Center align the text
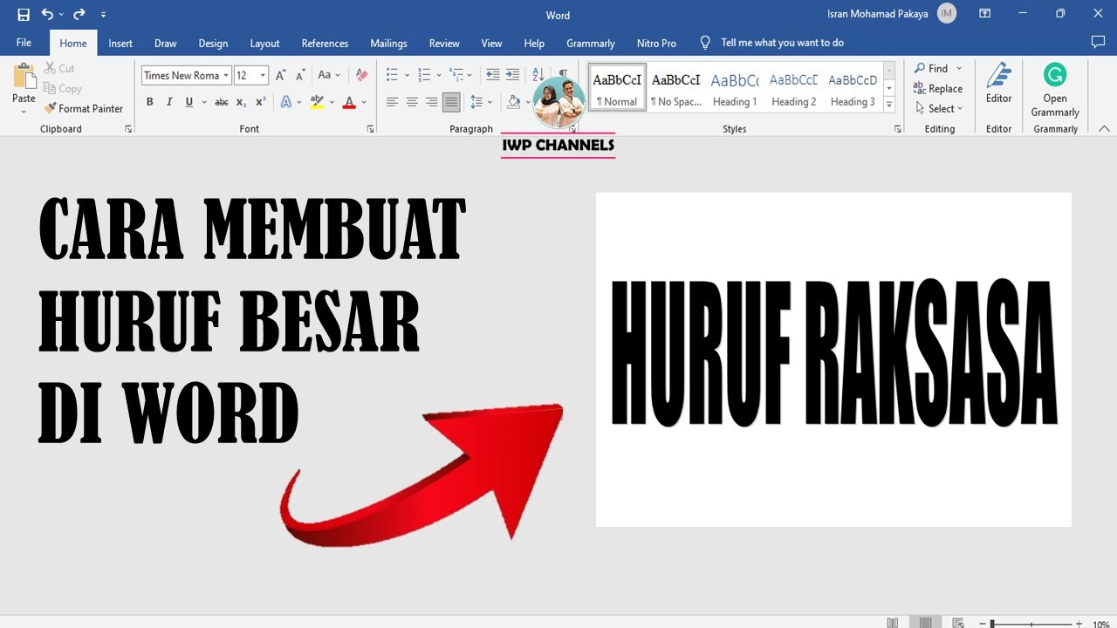1117x628 pixels. (412, 102)
